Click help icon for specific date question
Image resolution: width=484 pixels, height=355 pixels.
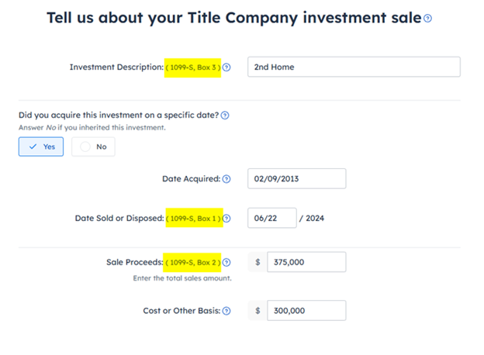(225, 115)
